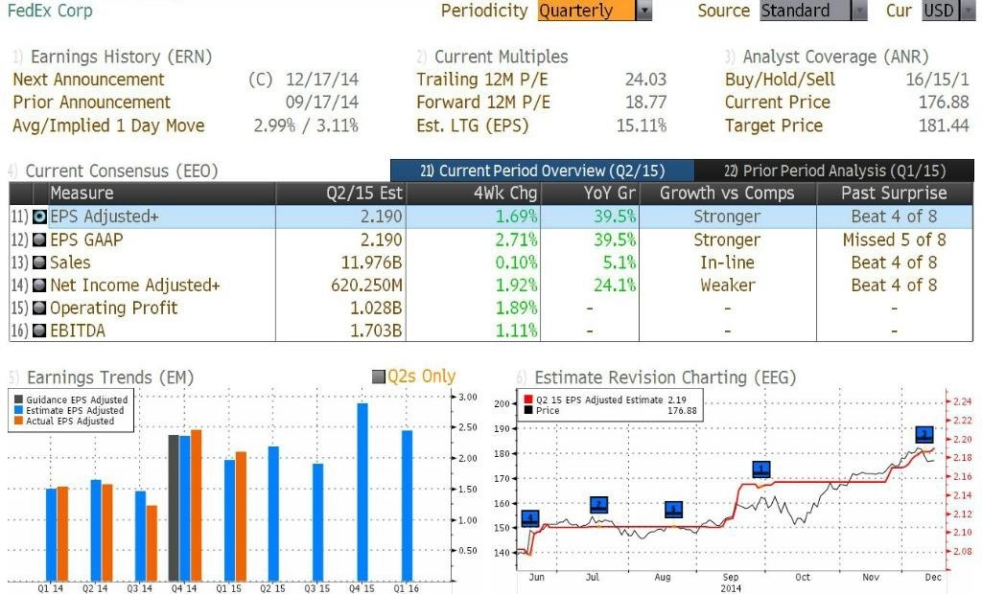Click the gray Q4 14 guidance bar
The width and height of the screenshot is (982, 594).
coord(174,508)
